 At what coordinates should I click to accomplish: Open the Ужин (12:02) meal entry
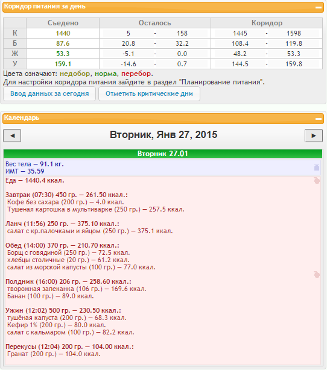pyautogui.click(x=63, y=310)
